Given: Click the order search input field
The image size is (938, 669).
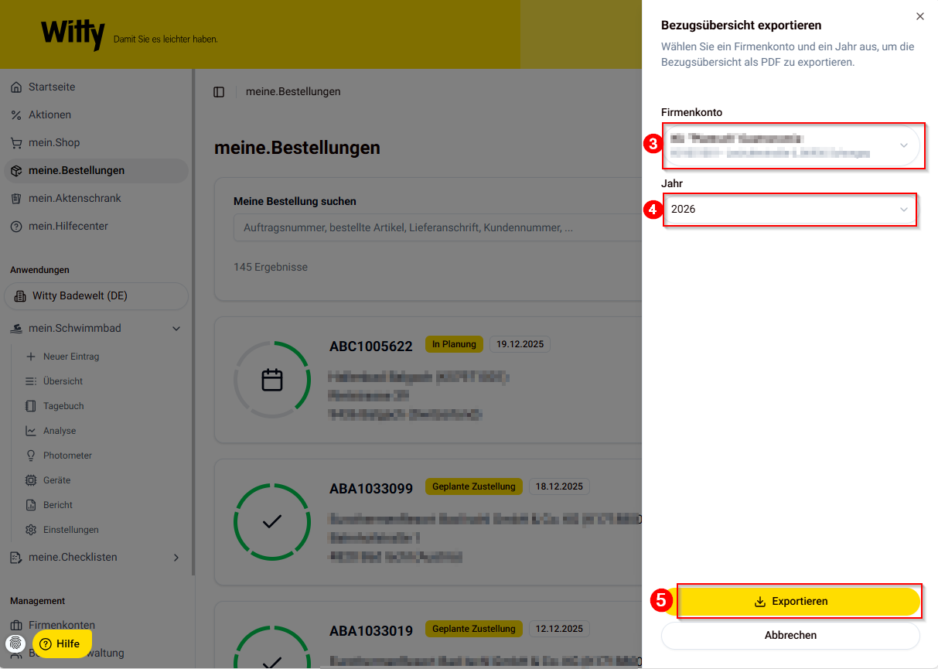Looking at the screenshot, I should point(438,229).
